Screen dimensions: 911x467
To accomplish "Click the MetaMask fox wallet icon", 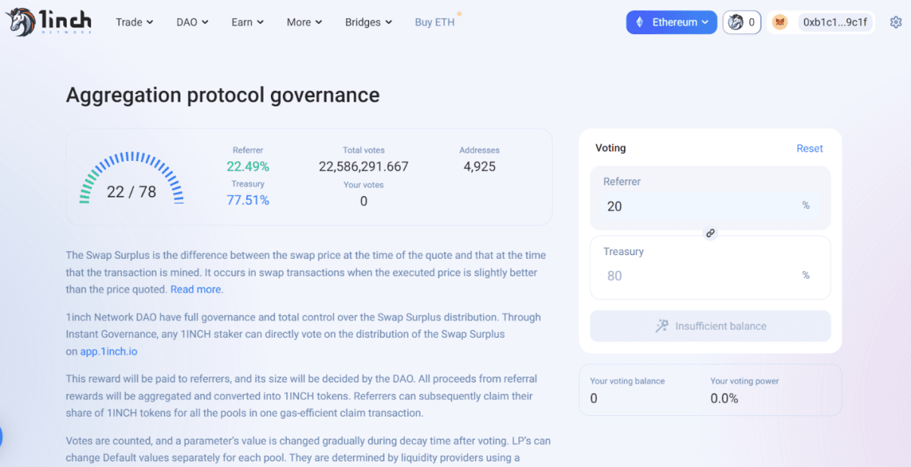I will coord(780,22).
